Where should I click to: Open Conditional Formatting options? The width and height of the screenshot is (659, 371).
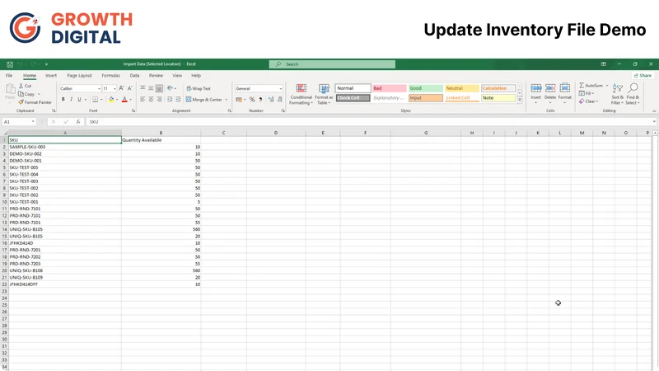click(x=301, y=94)
